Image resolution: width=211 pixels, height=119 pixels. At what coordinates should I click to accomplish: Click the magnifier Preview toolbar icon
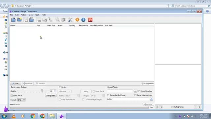coord(57,20)
